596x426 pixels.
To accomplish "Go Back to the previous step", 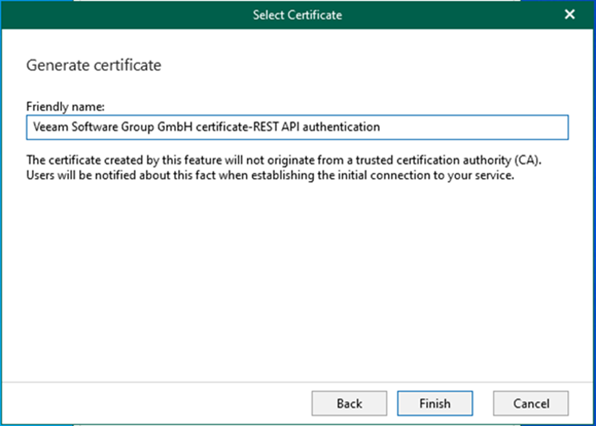I will click(x=349, y=403).
